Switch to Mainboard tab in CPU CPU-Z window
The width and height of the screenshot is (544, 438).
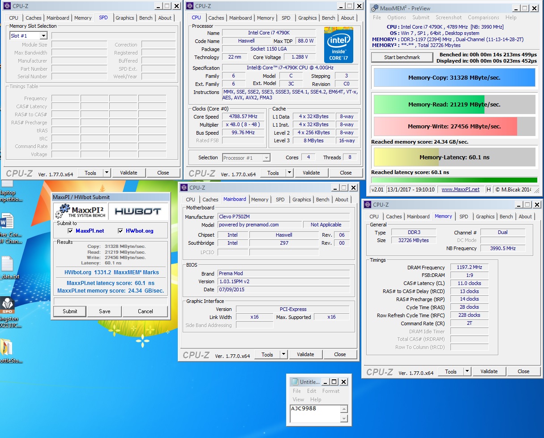[x=240, y=18]
